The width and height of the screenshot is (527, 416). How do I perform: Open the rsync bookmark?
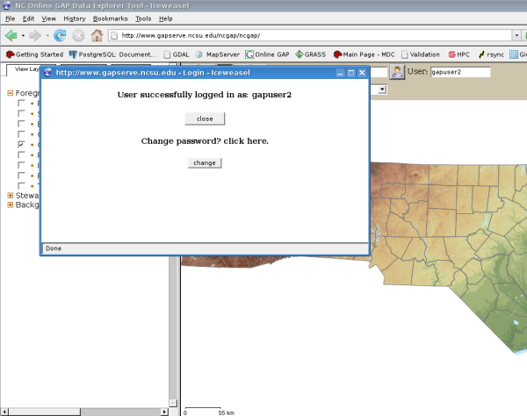(x=491, y=54)
